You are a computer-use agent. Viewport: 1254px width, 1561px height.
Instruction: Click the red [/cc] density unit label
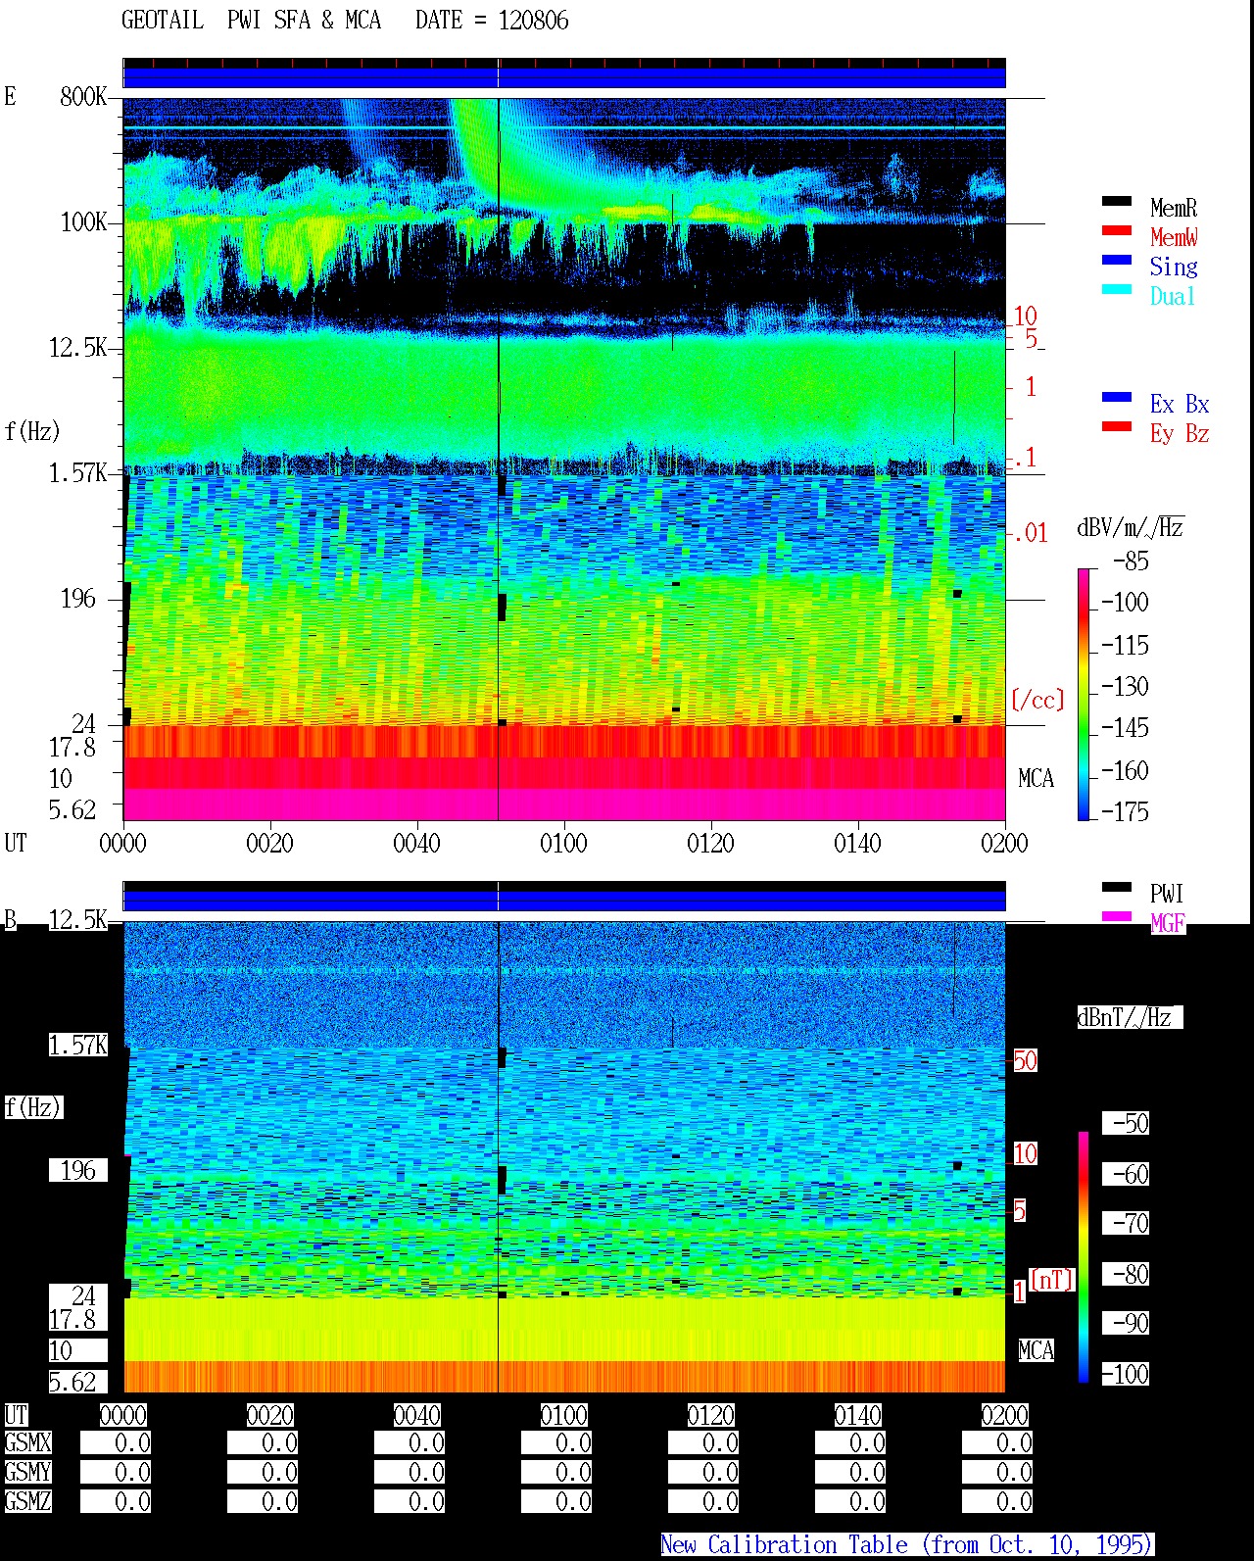[x=1037, y=700]
